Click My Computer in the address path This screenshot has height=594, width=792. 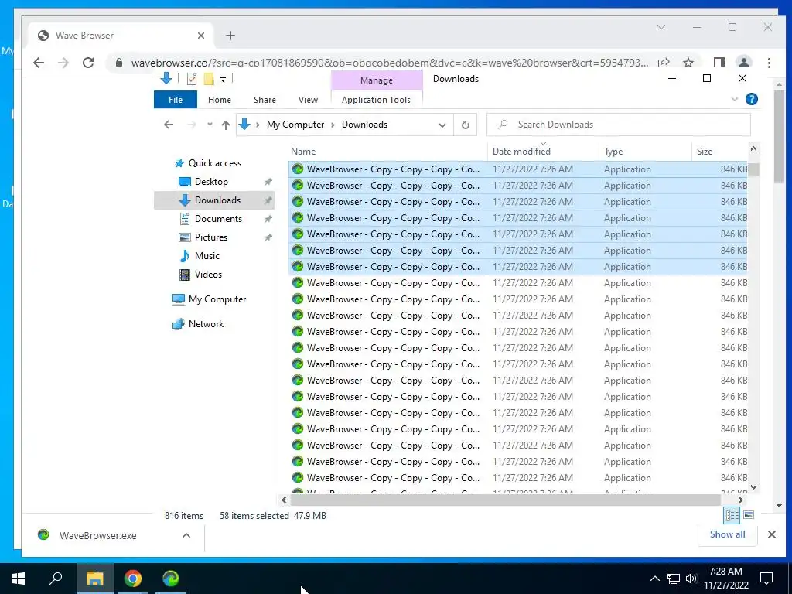(x=295, y=125)
